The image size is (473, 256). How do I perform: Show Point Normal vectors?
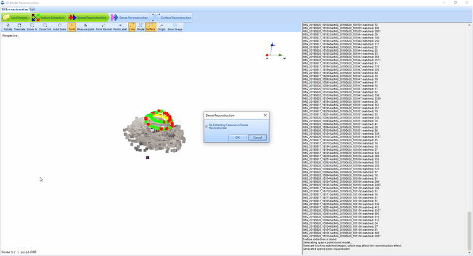click(x=103, y=27)
